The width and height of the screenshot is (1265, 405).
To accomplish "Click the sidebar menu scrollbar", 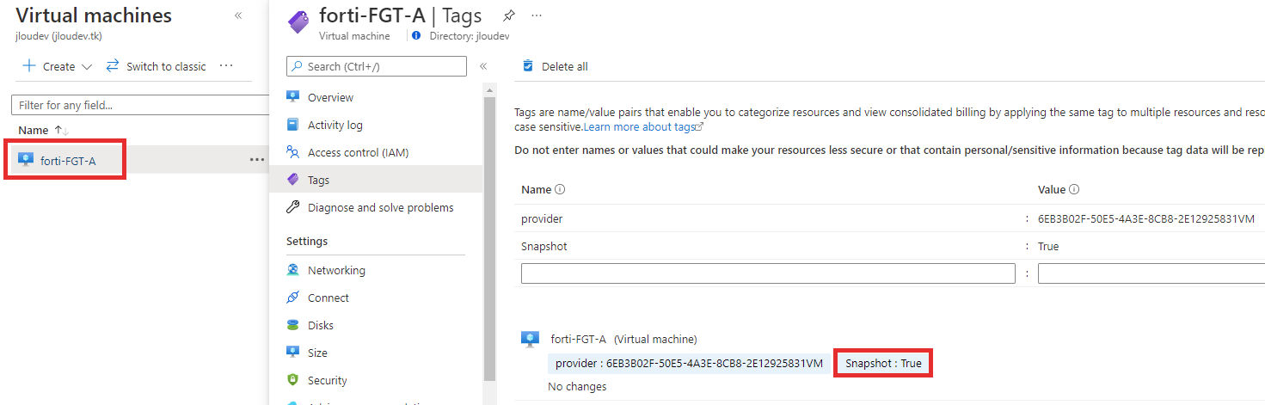I will pos(490,239).
